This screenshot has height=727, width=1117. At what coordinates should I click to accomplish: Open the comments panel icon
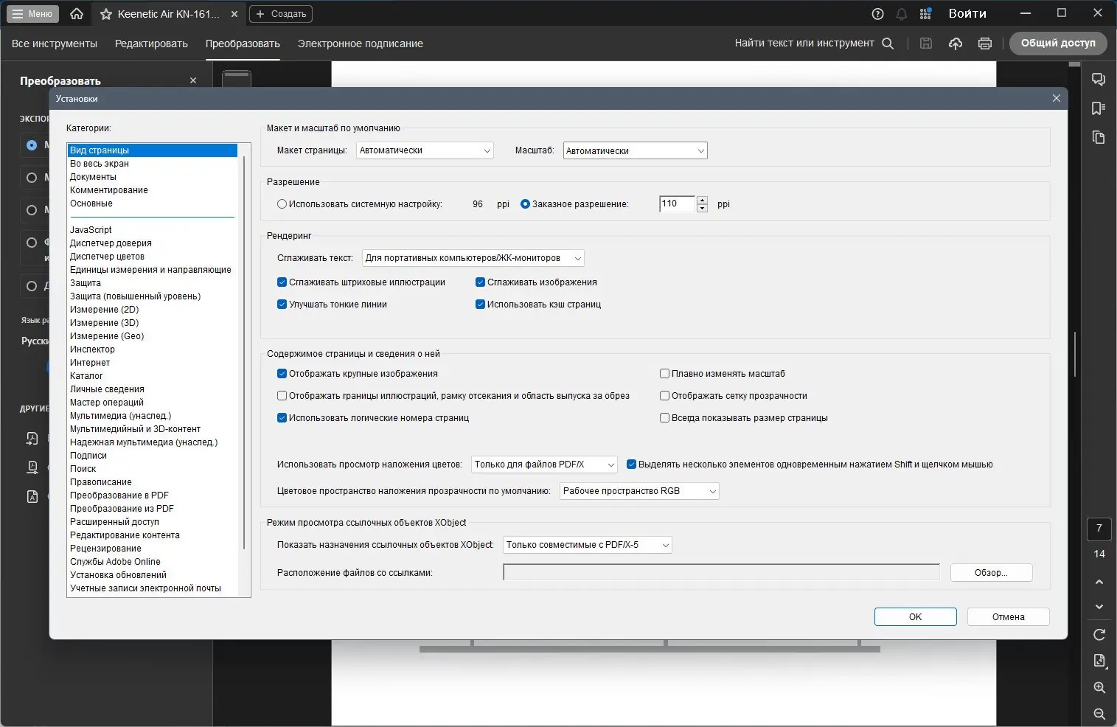1098,79
